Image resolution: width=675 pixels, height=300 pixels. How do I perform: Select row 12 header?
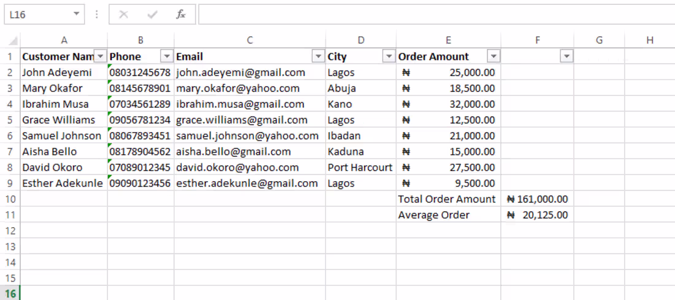tap(10, 231)
